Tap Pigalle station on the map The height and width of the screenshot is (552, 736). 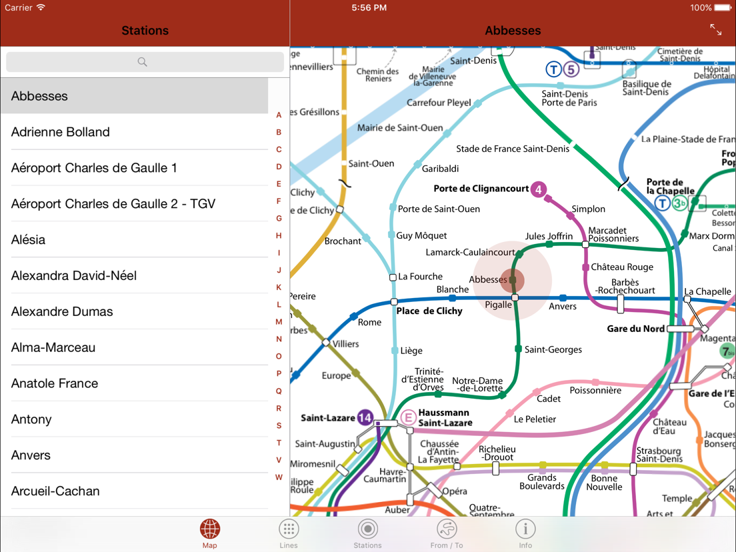tap(515, 297)
